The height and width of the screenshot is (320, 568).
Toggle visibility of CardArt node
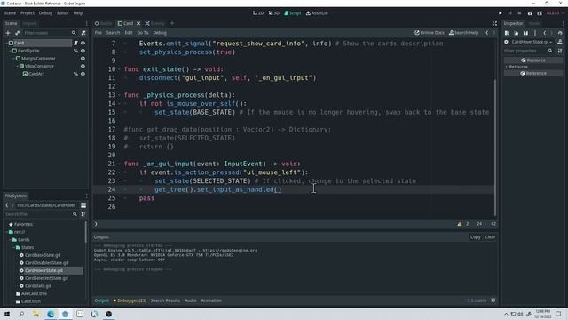point(83,74)
